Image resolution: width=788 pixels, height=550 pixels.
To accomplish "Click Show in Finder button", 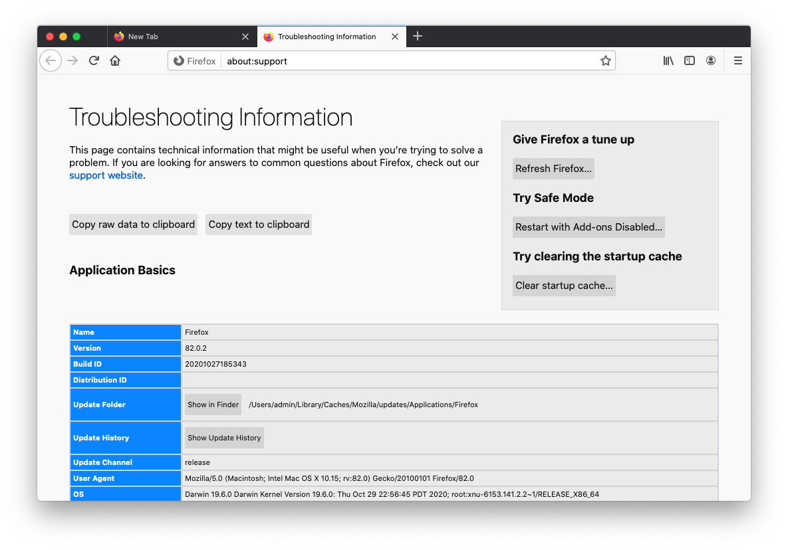I will pos(213,405).
